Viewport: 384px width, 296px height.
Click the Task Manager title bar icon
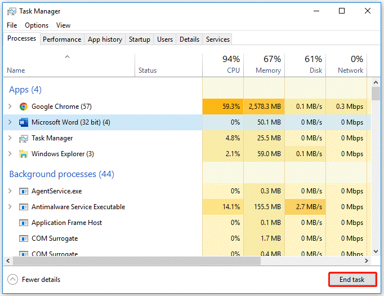point(12,11)
